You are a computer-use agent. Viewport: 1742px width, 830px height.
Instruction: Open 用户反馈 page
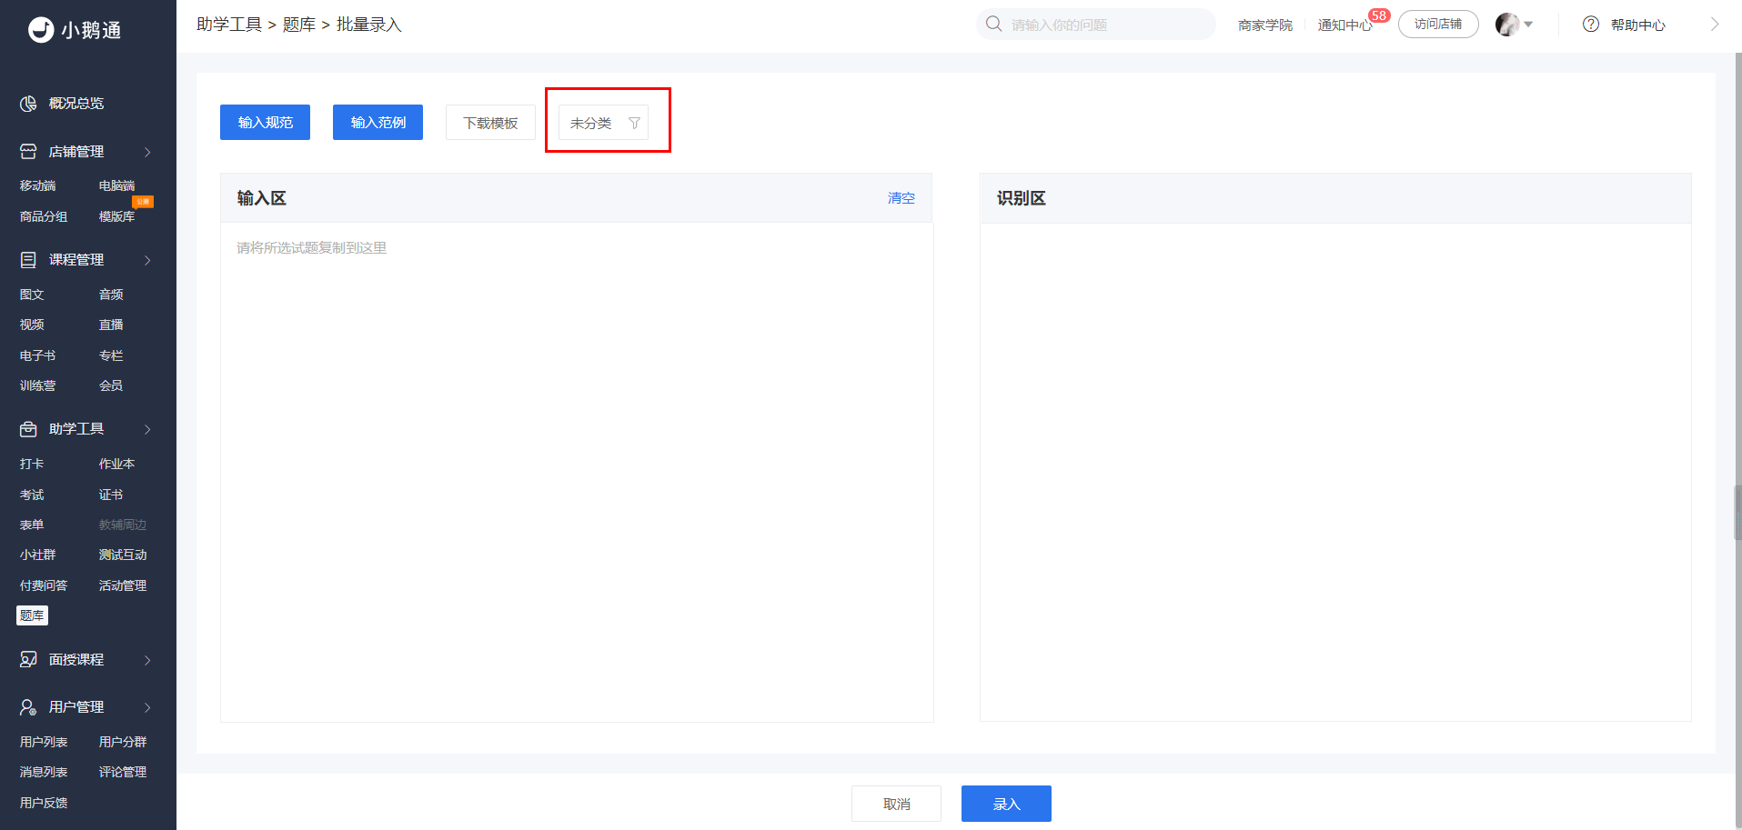[44, 803]
